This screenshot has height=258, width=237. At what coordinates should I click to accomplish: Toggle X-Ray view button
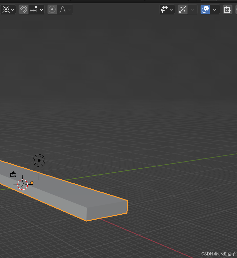[x=227, y=10]
